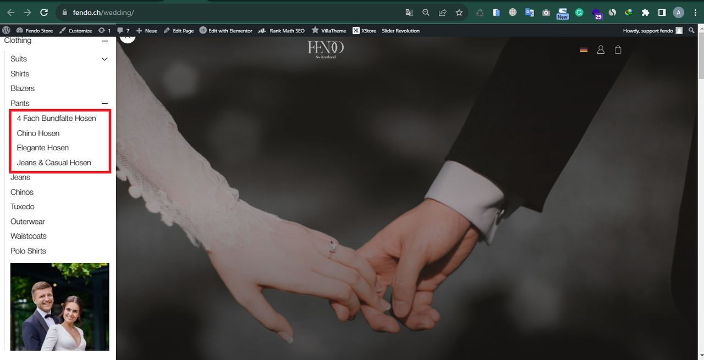The image size is (704, 360).
Task: Open the translate page icon
Action: pos(409,12)
